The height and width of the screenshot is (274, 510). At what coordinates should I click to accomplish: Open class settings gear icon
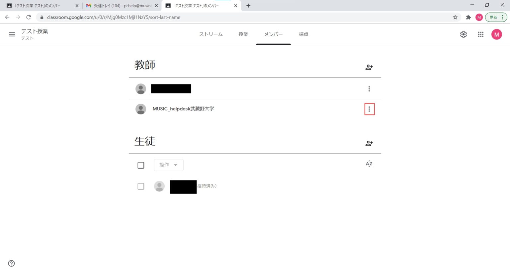pyautogui.click(x=464, y=34)
